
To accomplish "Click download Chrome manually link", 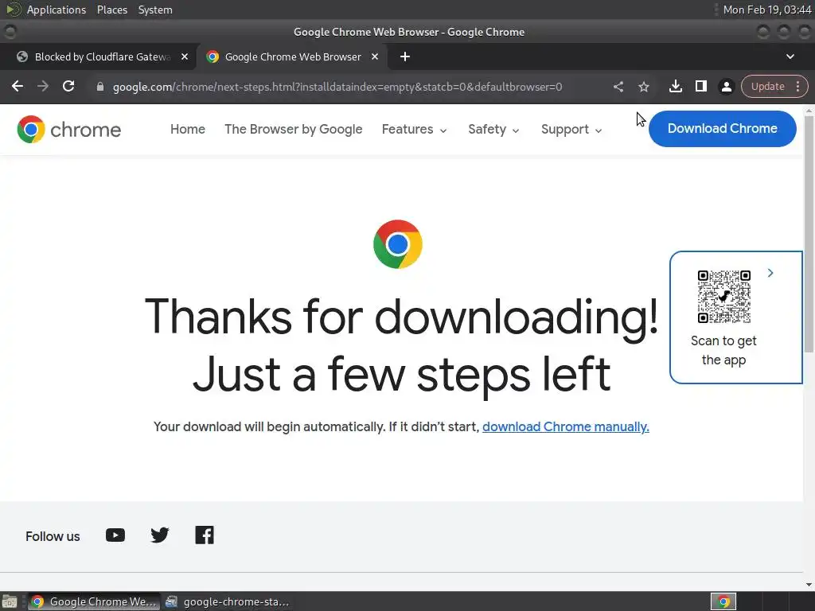I will tap(566, 426).
